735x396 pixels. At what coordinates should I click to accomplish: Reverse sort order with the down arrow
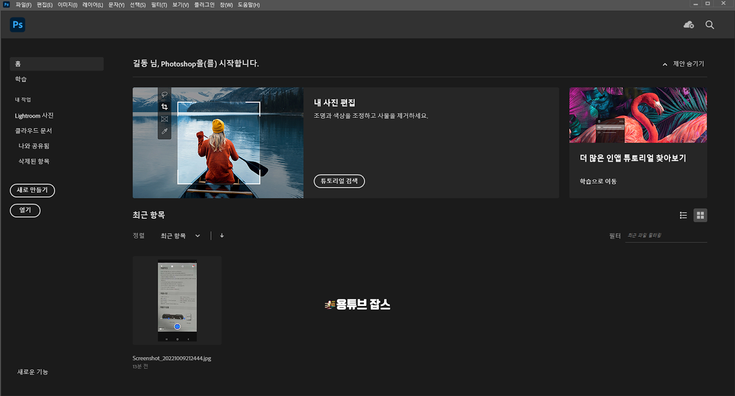[222, 235]
